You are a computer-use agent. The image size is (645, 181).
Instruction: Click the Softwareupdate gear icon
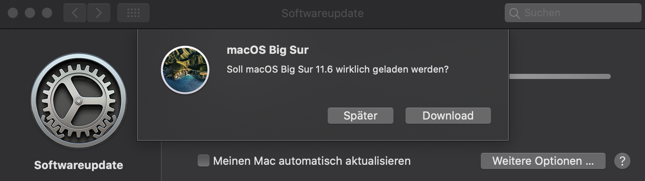[x=79, y=101]
